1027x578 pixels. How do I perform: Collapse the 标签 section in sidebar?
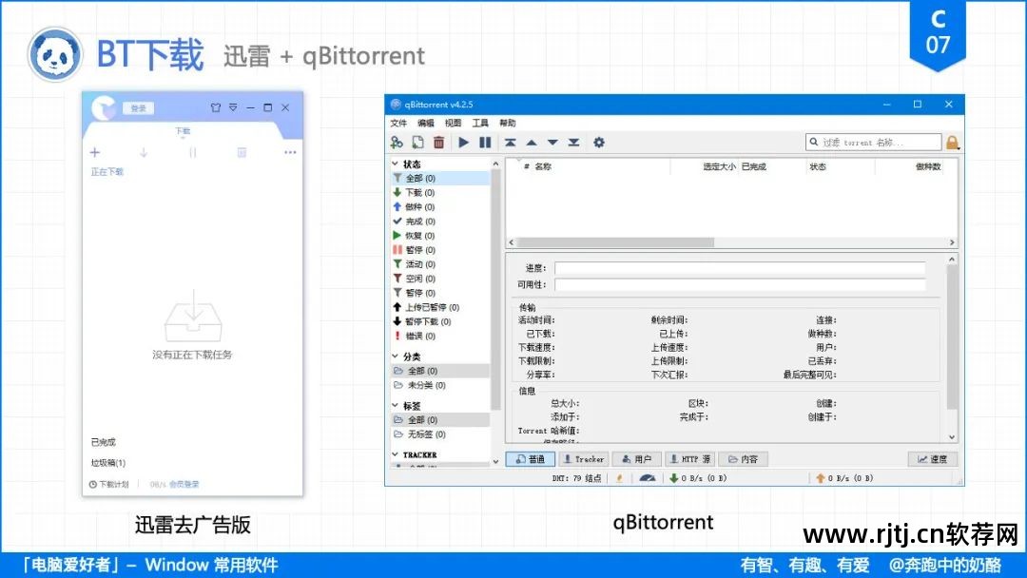click(395, 405)
